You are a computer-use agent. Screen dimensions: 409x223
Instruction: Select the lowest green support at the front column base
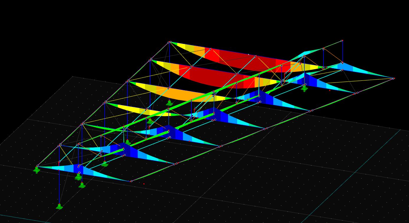59,207
